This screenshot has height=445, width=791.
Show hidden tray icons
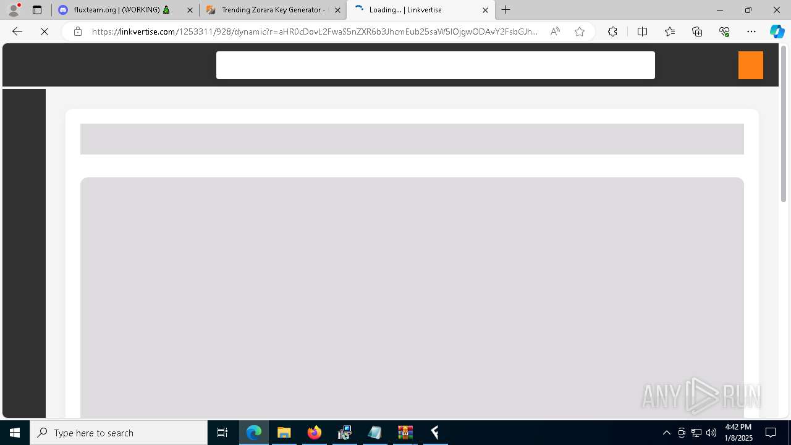667,433
